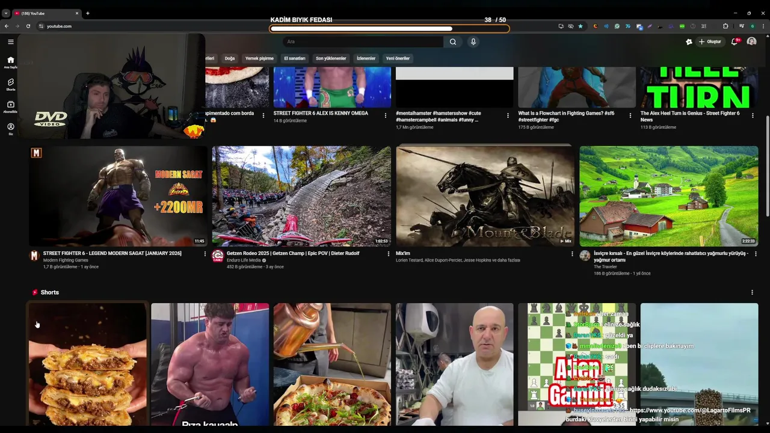Open options for Flowchart in Fighting Games video
Viewport: 770px width, 433px height.
[630, 115]
